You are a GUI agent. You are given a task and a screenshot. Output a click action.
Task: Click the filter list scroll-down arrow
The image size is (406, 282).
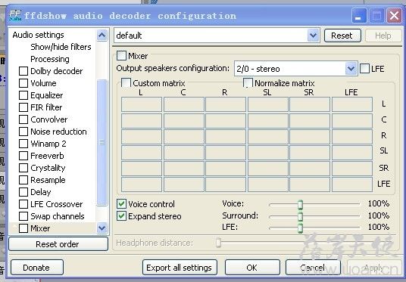click(x=102, y=228)
